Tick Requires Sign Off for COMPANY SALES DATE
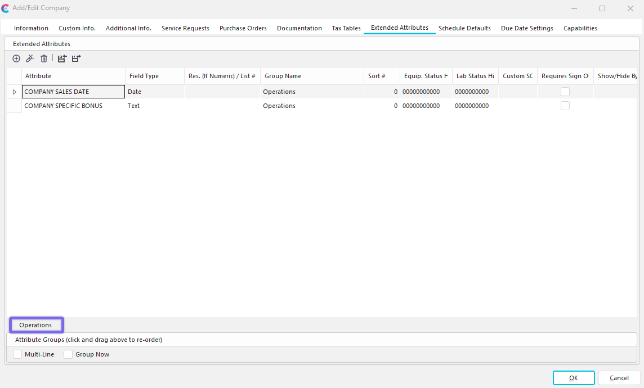This screenshot has height=388, width=644. (x=565, y=92)
